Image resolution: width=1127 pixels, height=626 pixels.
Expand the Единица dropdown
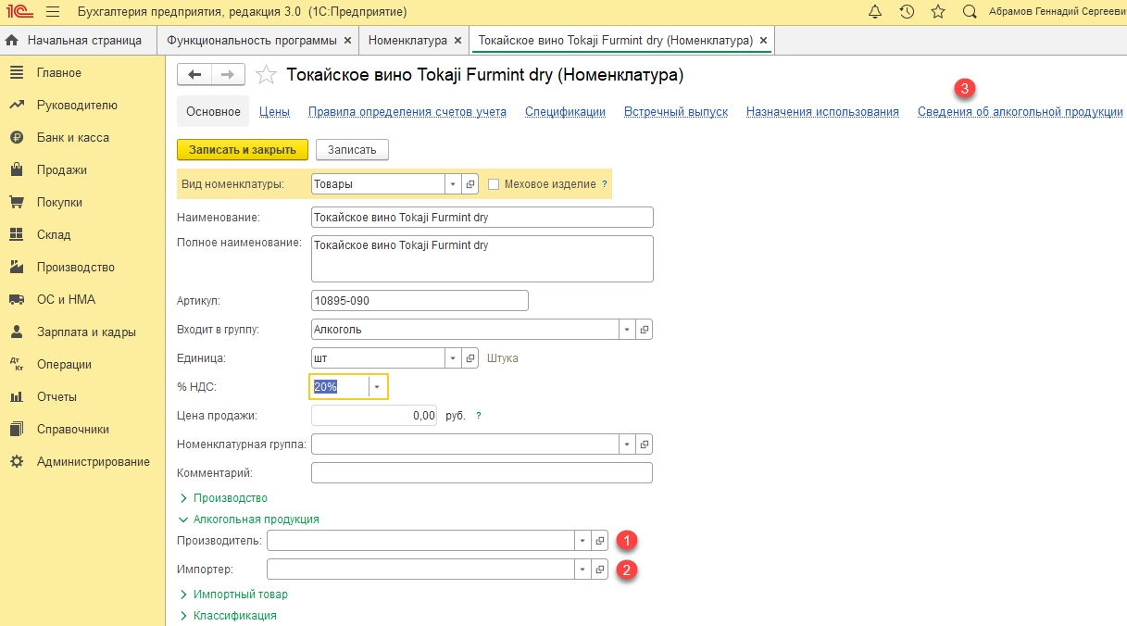click(x=453, y=358)
